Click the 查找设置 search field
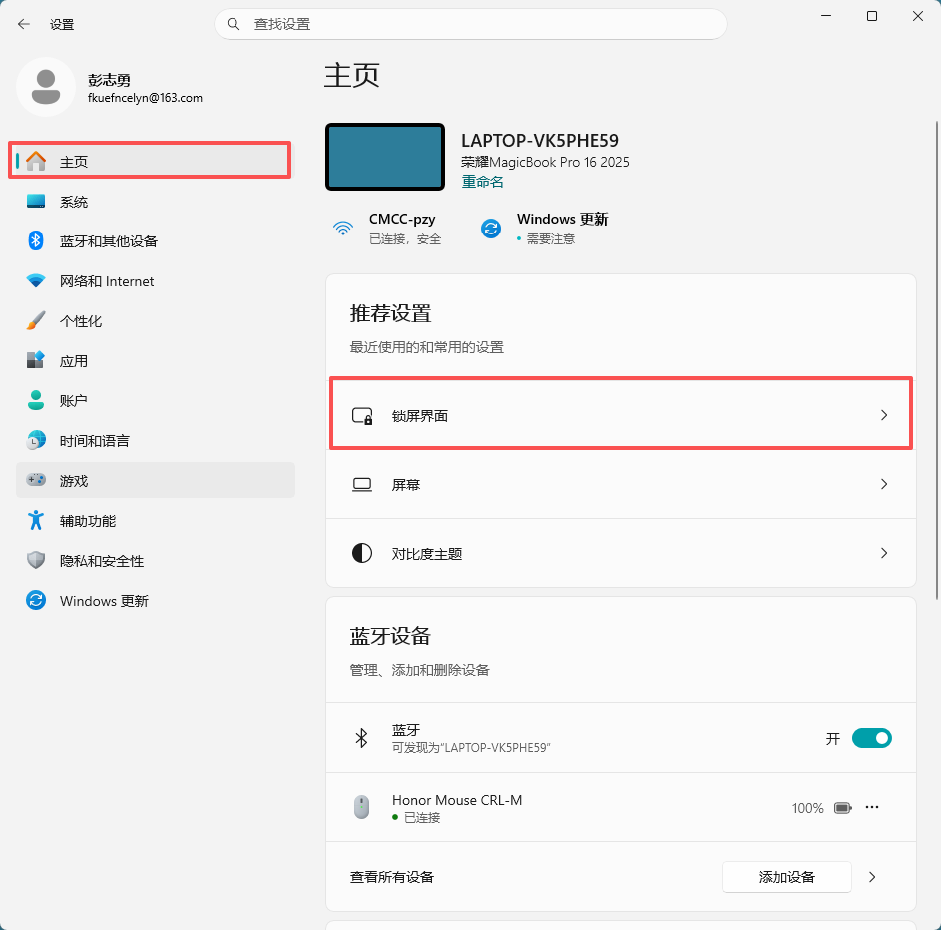 [x=471, y=24]
